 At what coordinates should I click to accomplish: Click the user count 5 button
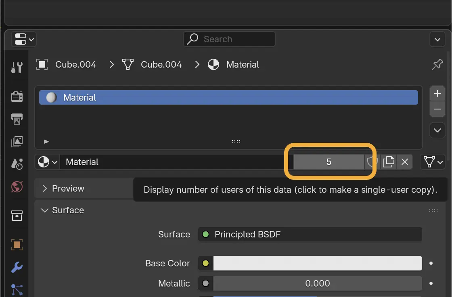pyautogui.click(x=329, y=162)
